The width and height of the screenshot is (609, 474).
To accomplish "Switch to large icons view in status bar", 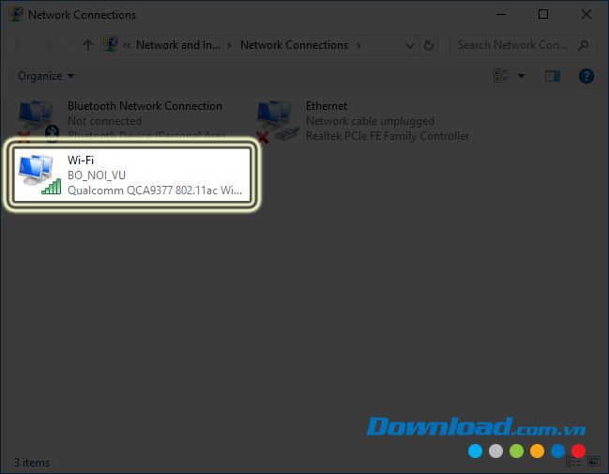I will (x=593, y=463).
